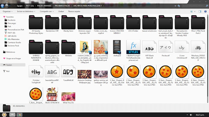The width and height of the screenshot is (209, 117).
Task: Open the help icon
Action: pos(205,11)
